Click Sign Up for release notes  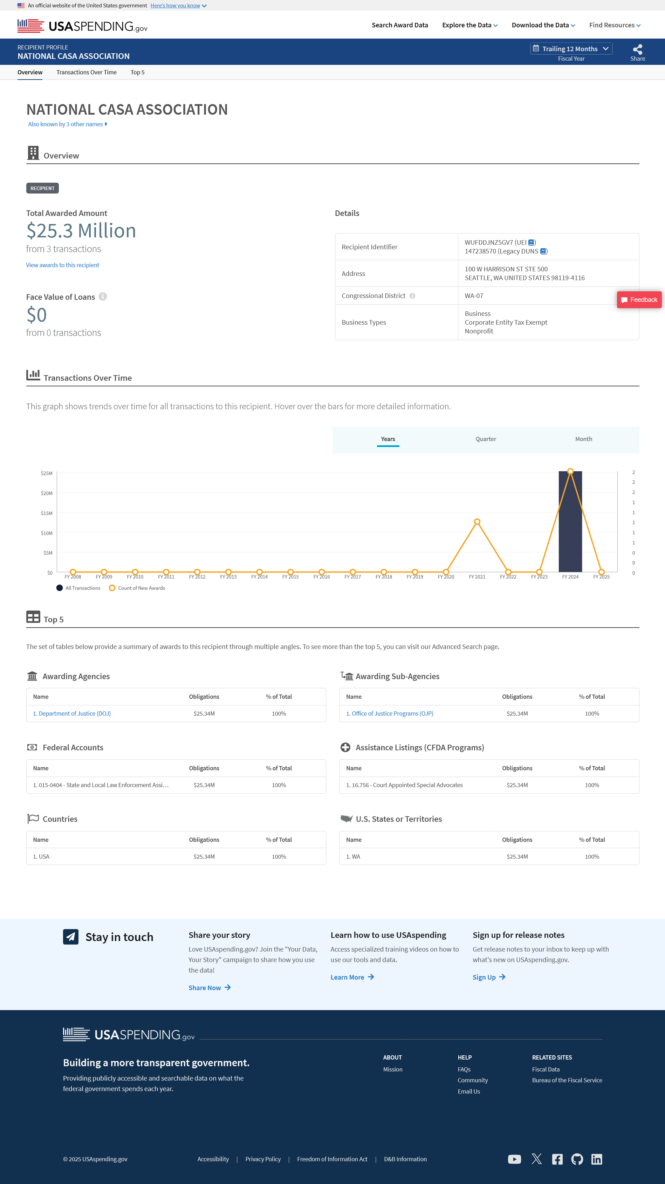489,977
